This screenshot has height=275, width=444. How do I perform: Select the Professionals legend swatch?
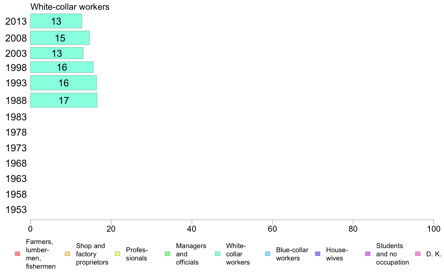click(x=117, y=254)
